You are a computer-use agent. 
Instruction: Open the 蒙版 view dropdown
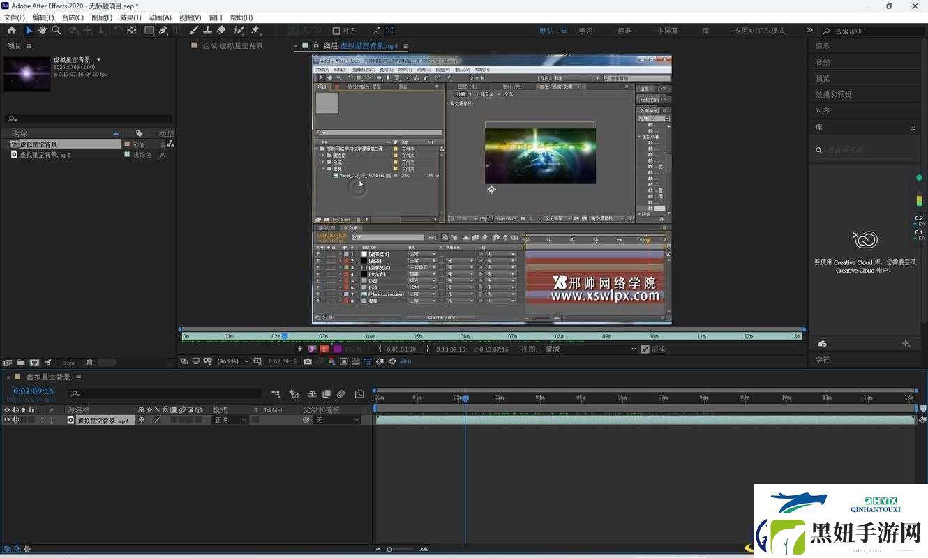point(590,349)
